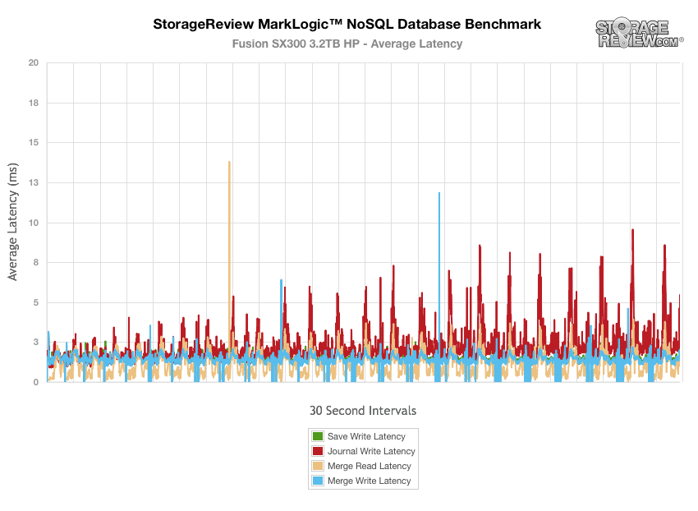Toggle Merge Read Latency legend label
698x511 pixels.
click(x=369, y=466)
